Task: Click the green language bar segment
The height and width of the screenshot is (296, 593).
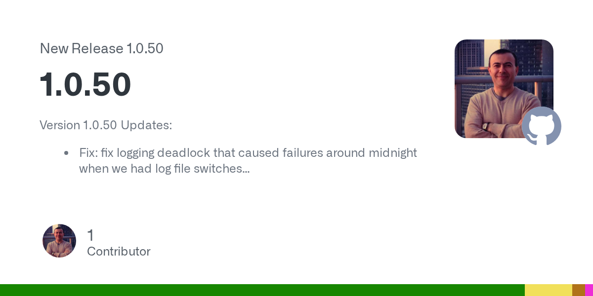Action: point(262,290)
